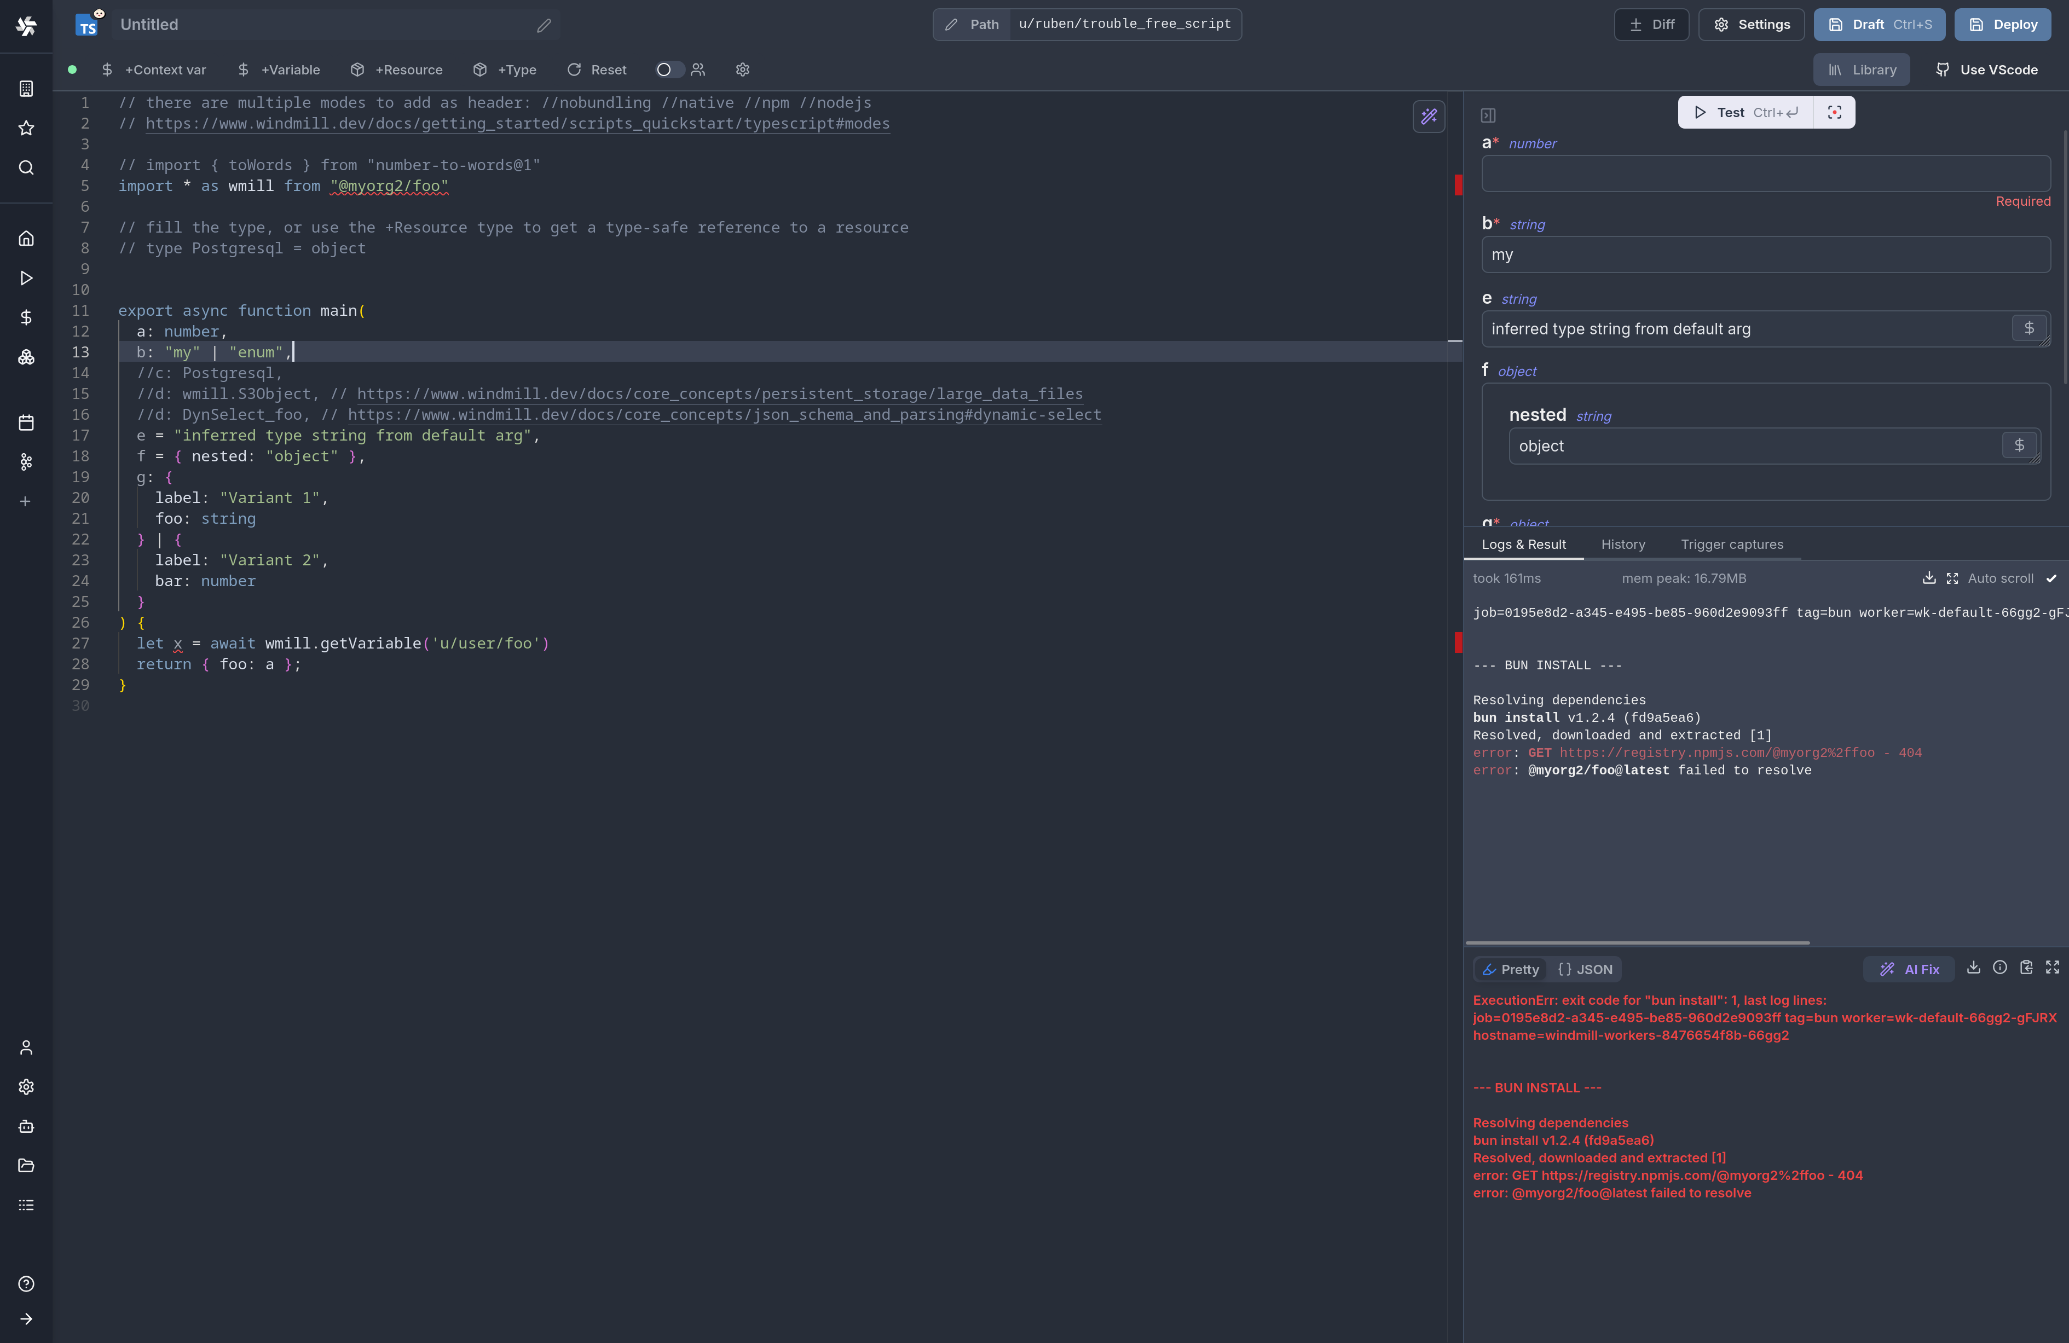Toggle the multiplayer collaboration switch
This screenshot has height=1343, width=2069.
pyautogui.click(x=668, y=70)
